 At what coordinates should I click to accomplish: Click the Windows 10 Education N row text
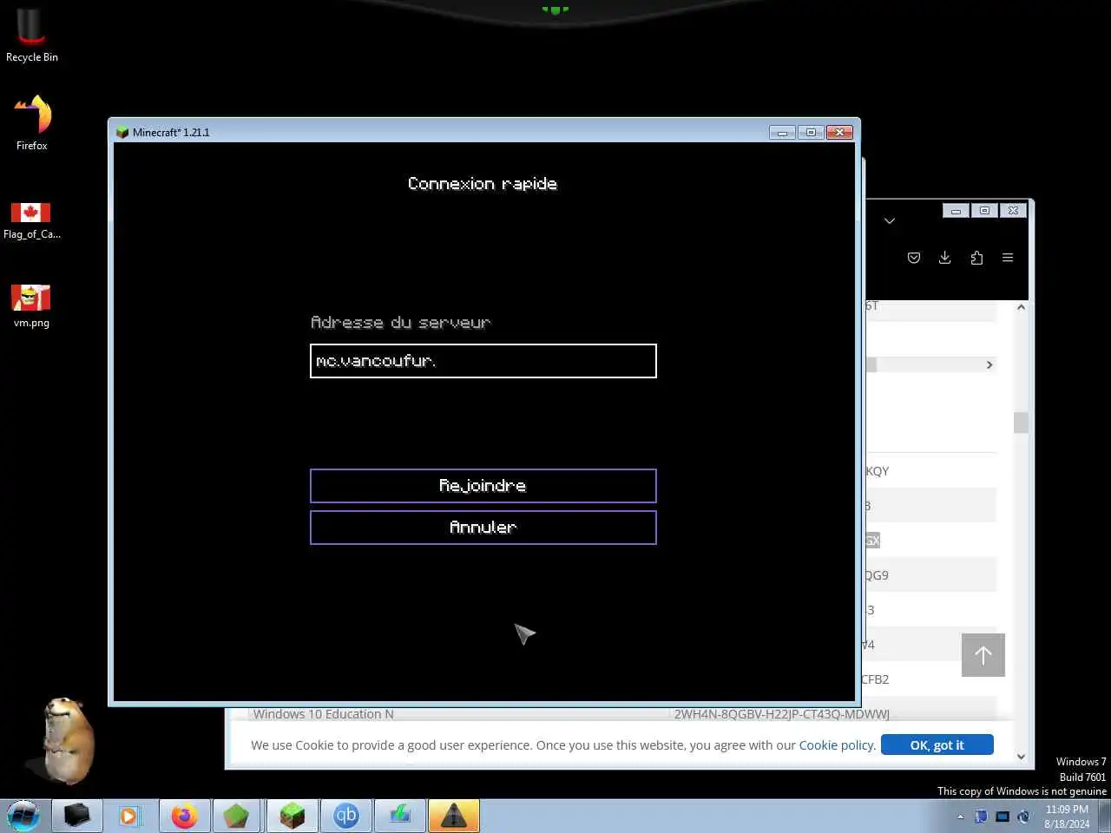pyautogui.click(x=323, y=714)
